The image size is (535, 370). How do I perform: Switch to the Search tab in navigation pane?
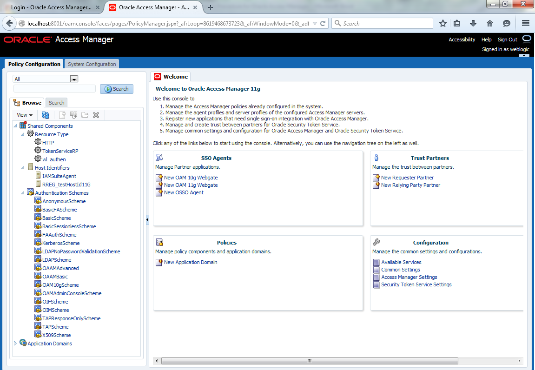pos(56,102)
